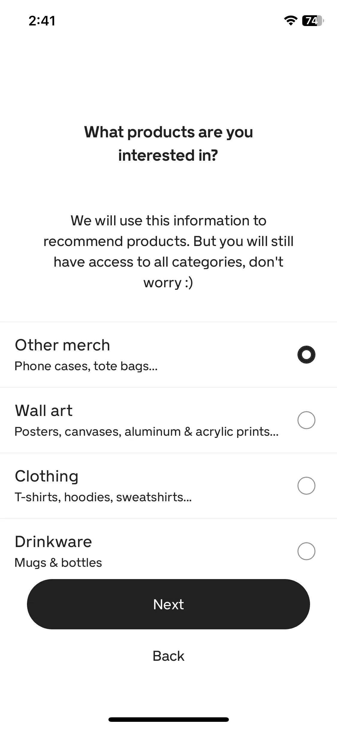Tap the home indicator bar
Image resolution: width=337 pixels, height=729 pixels.
168,719
